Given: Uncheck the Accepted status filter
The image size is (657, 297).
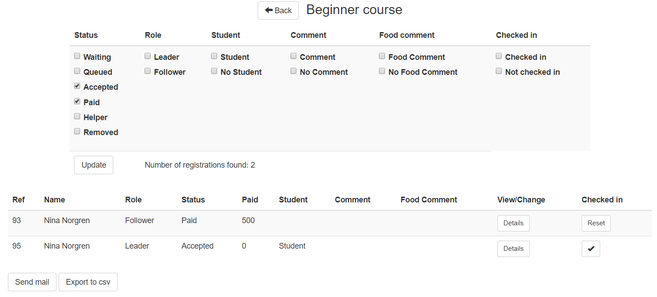Looking at the screenshot, I should tap(77, 86).
